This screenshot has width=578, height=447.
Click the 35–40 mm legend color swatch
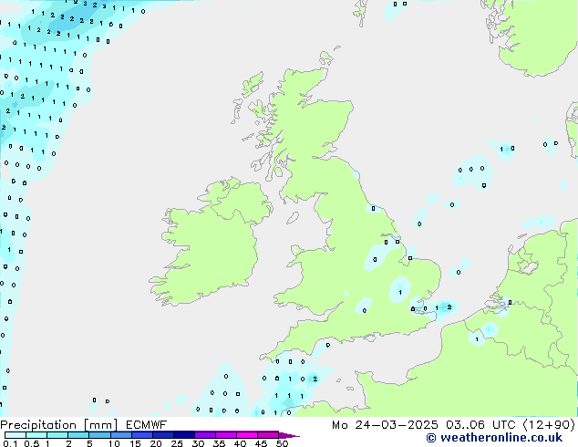226,435
